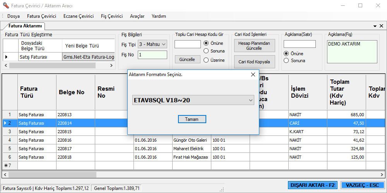Click the tab panel close X icon
387x193 pixels.
[382, 26]
